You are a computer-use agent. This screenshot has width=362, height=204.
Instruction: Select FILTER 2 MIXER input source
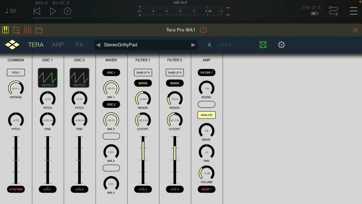coord(175,83)
